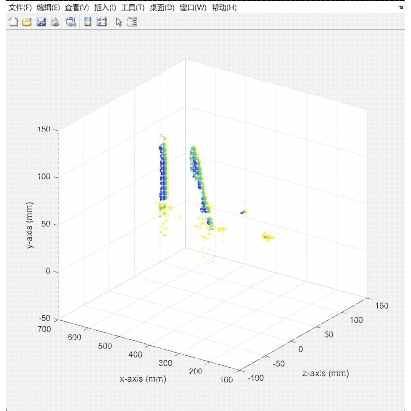Print the figure using the printer icon
The image size is (411, 411).
point(55,22)
